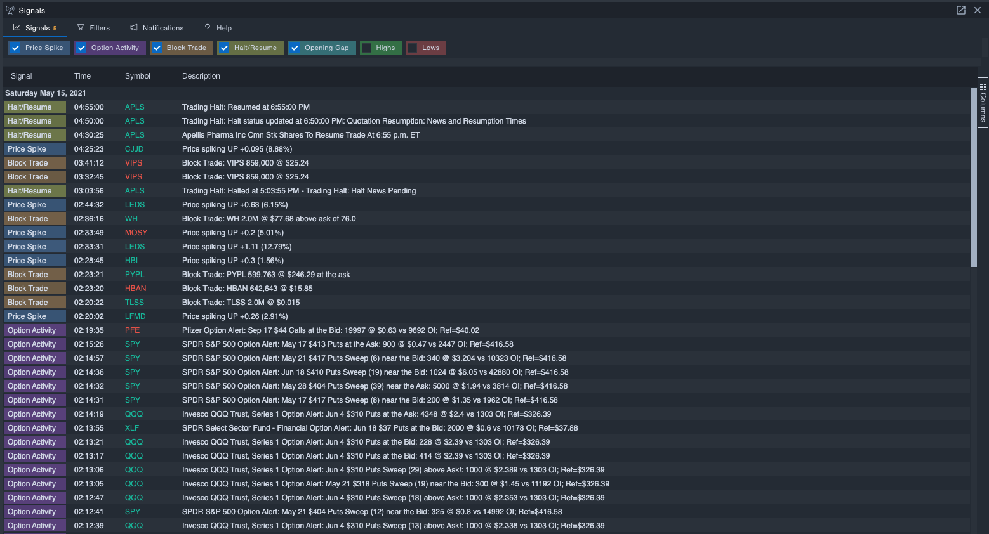Click the Time column header
Image resolution: width=989 pixels, height=534 pixels.
coord(82,75)
